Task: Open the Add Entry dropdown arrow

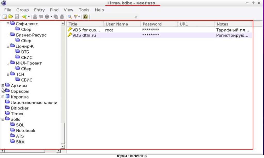Action: 29,17
